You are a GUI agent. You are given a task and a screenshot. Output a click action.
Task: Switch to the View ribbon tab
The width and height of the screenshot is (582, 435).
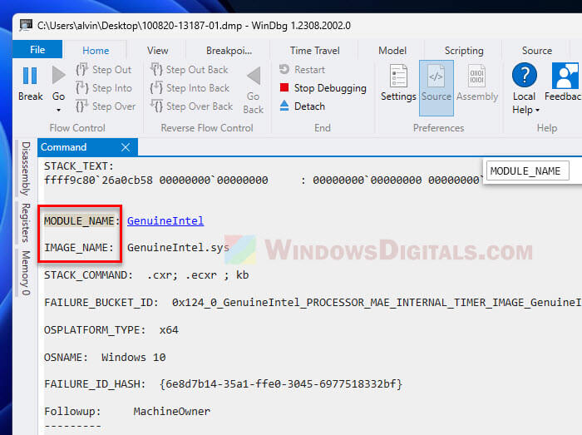(x=157, y=51)
